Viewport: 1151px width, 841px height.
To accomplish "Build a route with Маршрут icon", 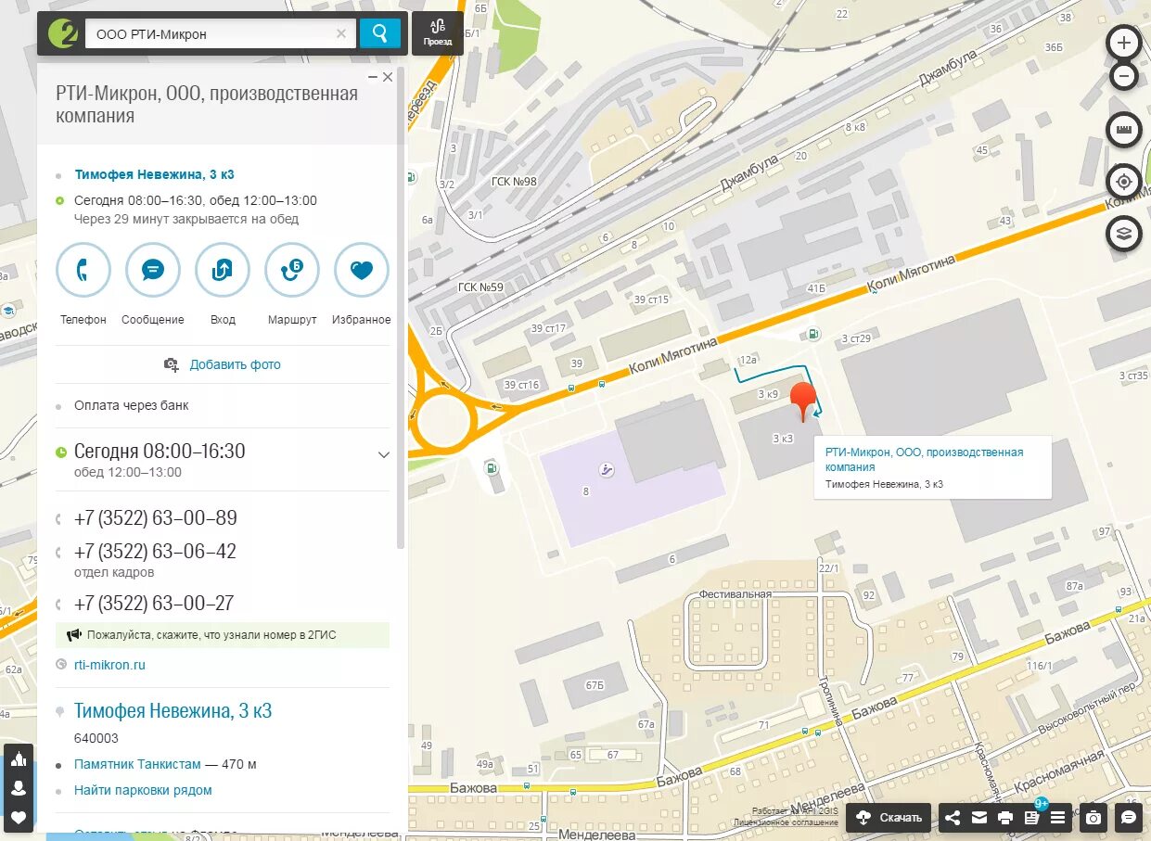I will [292, 270].
